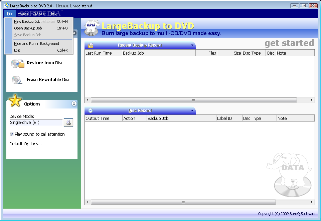This screenshot has width=321, height=221.
Task: Click Restore from Disc link
Action: tap(45, 63)
